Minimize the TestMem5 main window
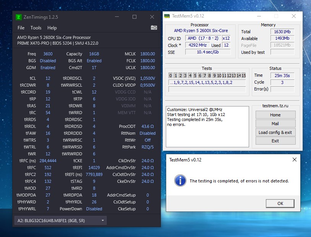The height and width of the screenshot is (237, 311). pos(259,16)
